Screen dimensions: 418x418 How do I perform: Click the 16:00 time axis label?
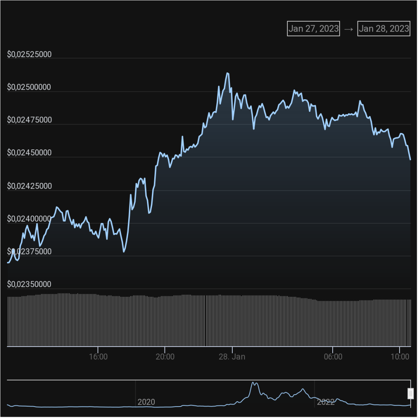point(98,357)
